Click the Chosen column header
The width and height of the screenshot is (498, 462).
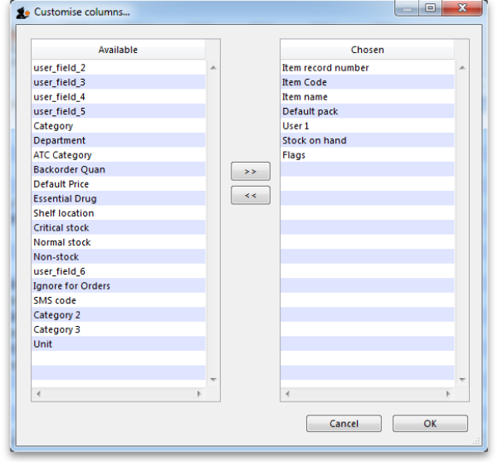(x=367, y=50)
